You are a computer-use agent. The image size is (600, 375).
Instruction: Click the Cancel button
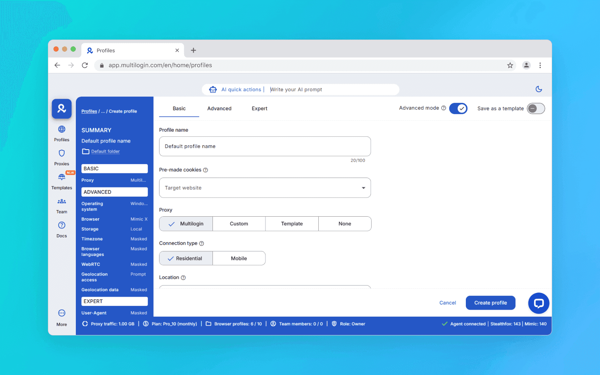tap(447, 303)
